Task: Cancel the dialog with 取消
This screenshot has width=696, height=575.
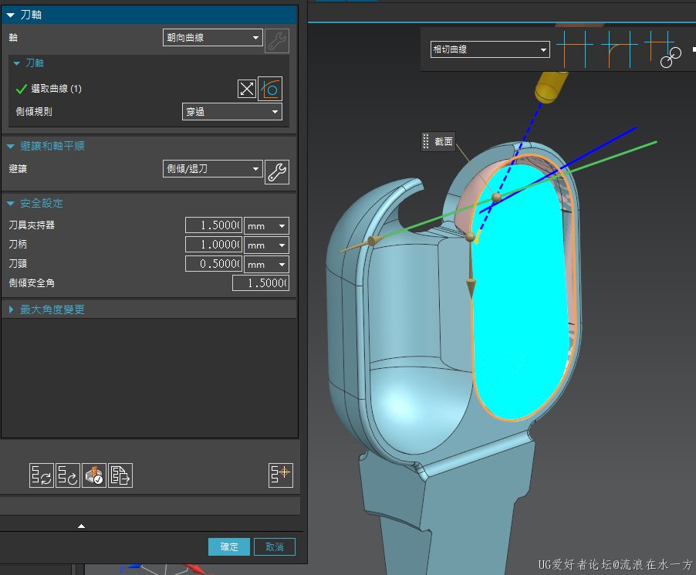Action: click(275, 547)
